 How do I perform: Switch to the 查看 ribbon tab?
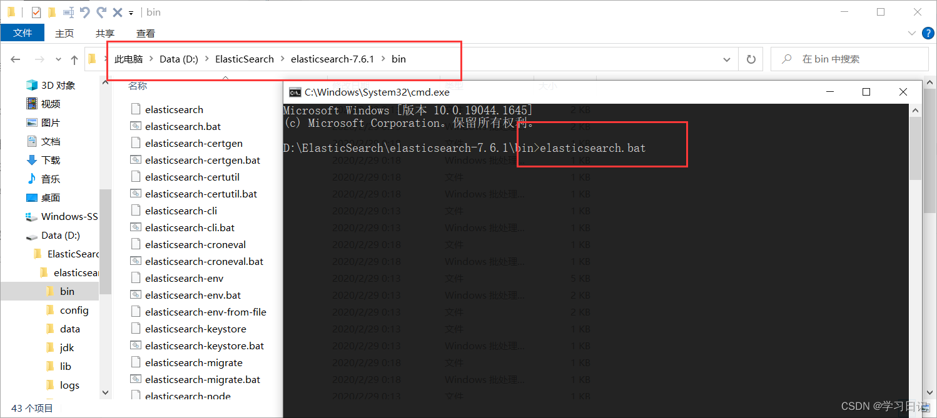pos(146,33)
